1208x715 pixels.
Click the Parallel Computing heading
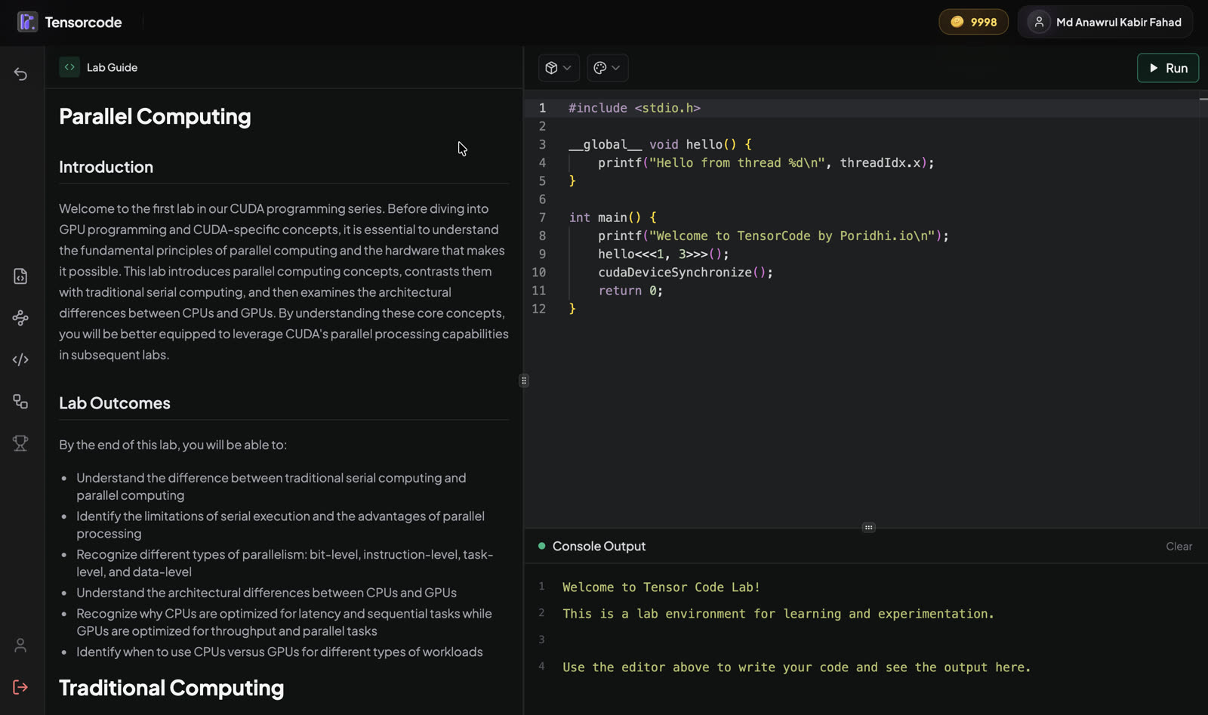[x=155, y=116]
